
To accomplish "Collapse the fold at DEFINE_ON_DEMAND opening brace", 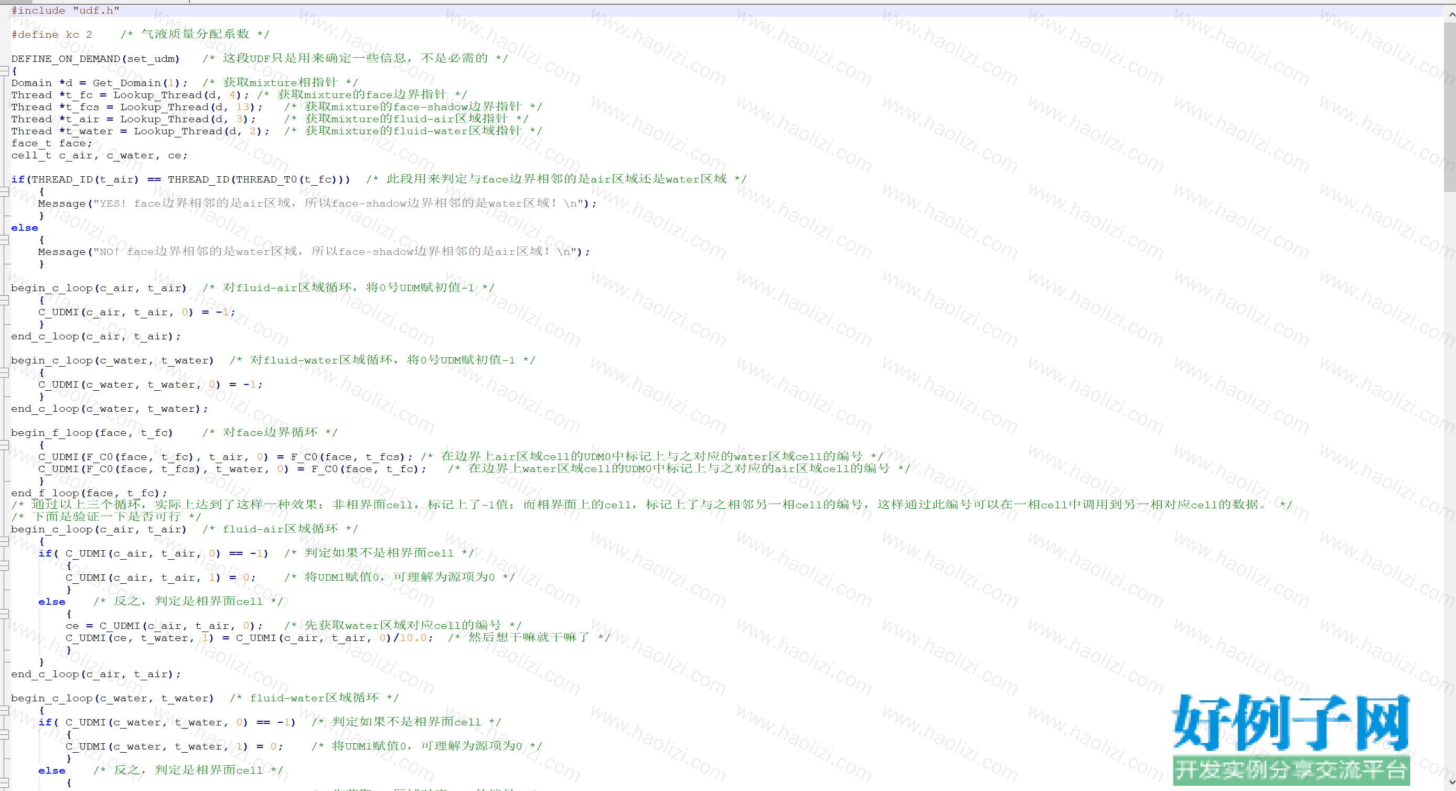I will 4,71.
